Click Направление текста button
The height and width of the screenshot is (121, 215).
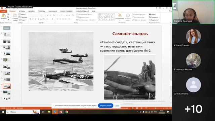84,14
